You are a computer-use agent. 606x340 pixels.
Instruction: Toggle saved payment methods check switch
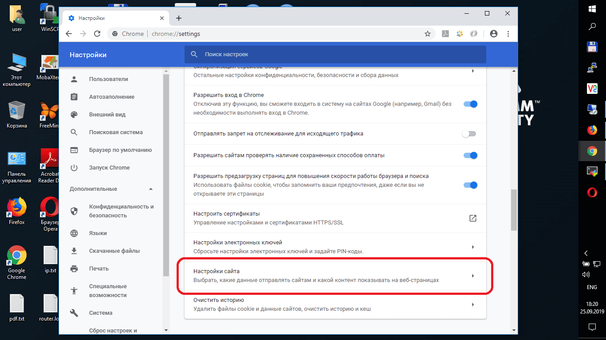click(470, 155)
